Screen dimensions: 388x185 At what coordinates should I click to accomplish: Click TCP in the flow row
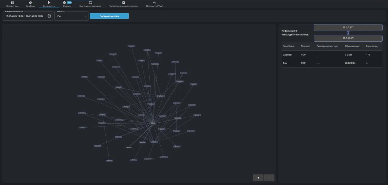[303, 63]
